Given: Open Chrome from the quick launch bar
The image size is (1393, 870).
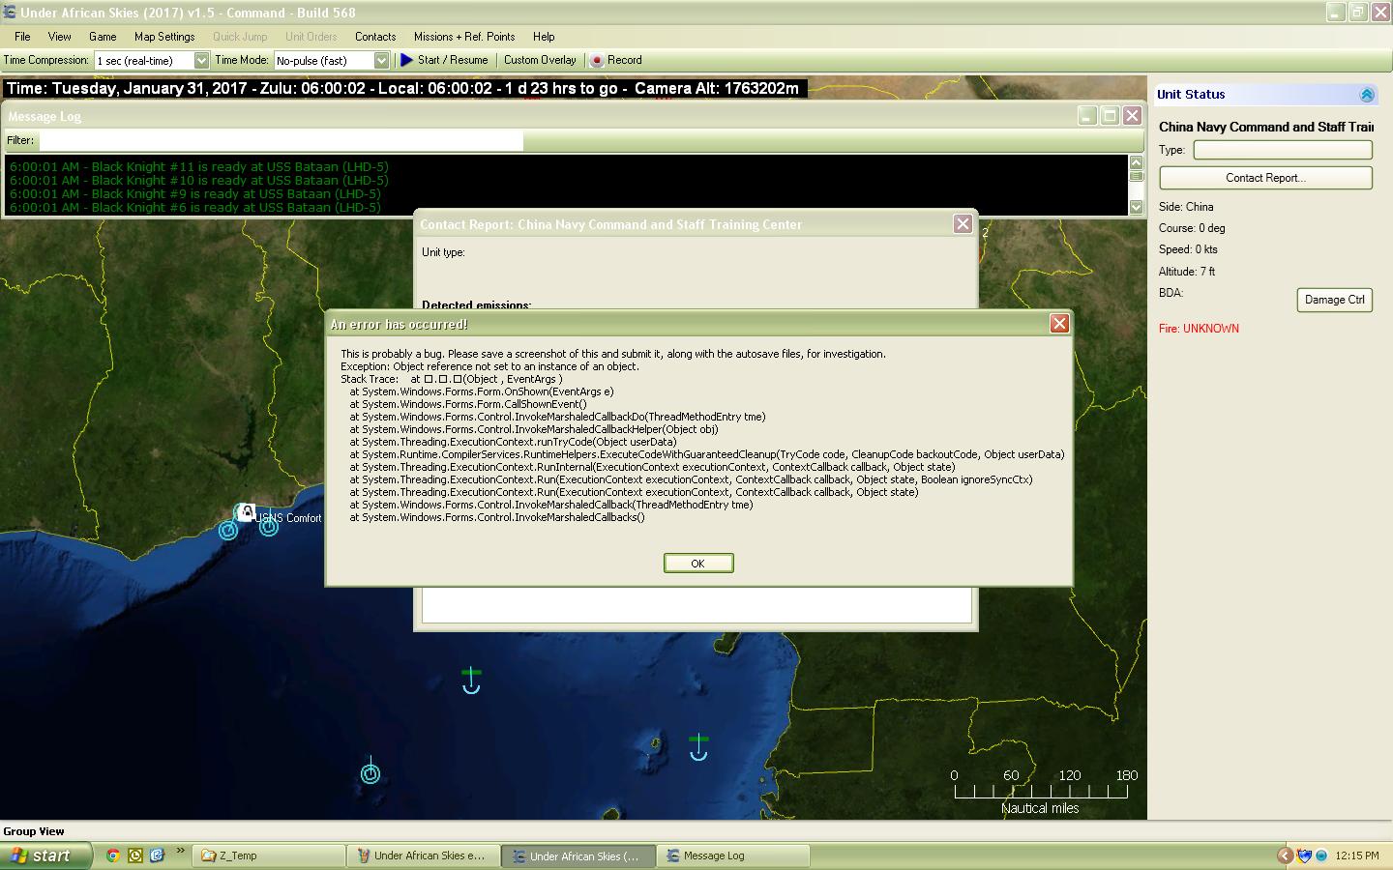Looking at the screenshot, I should click(113, 855).
